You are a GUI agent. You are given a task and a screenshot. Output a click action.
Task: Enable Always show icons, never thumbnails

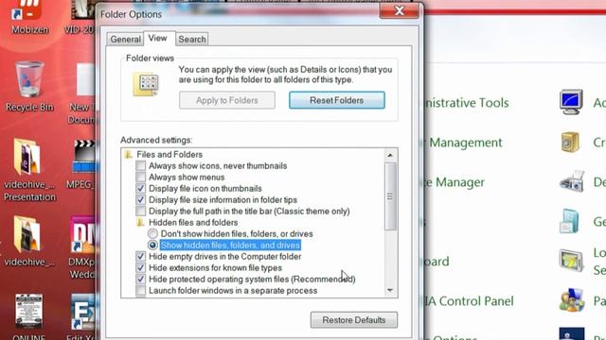[x=141, y=166]
